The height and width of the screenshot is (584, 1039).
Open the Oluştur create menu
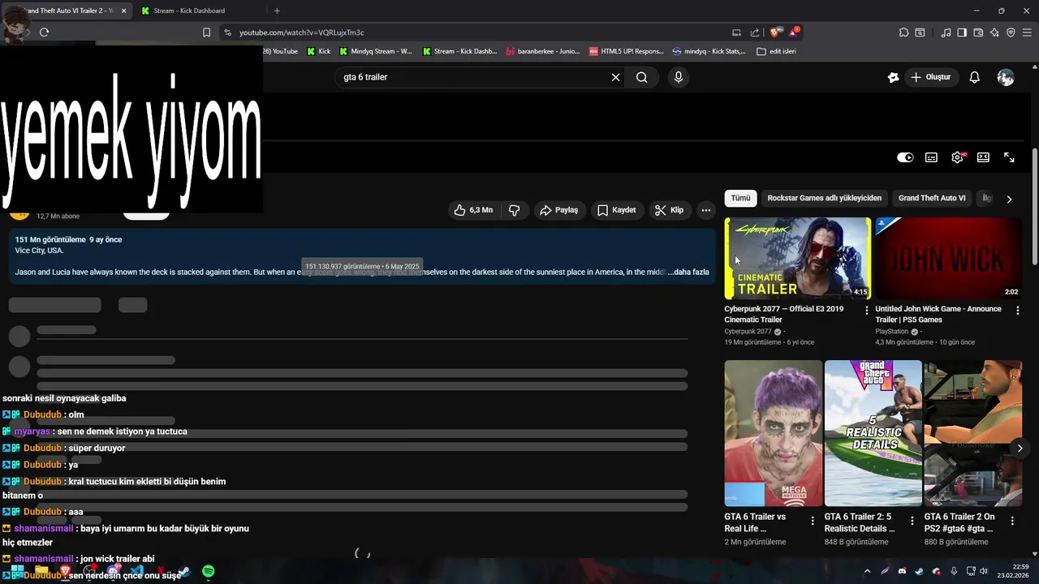pos(930,77)
